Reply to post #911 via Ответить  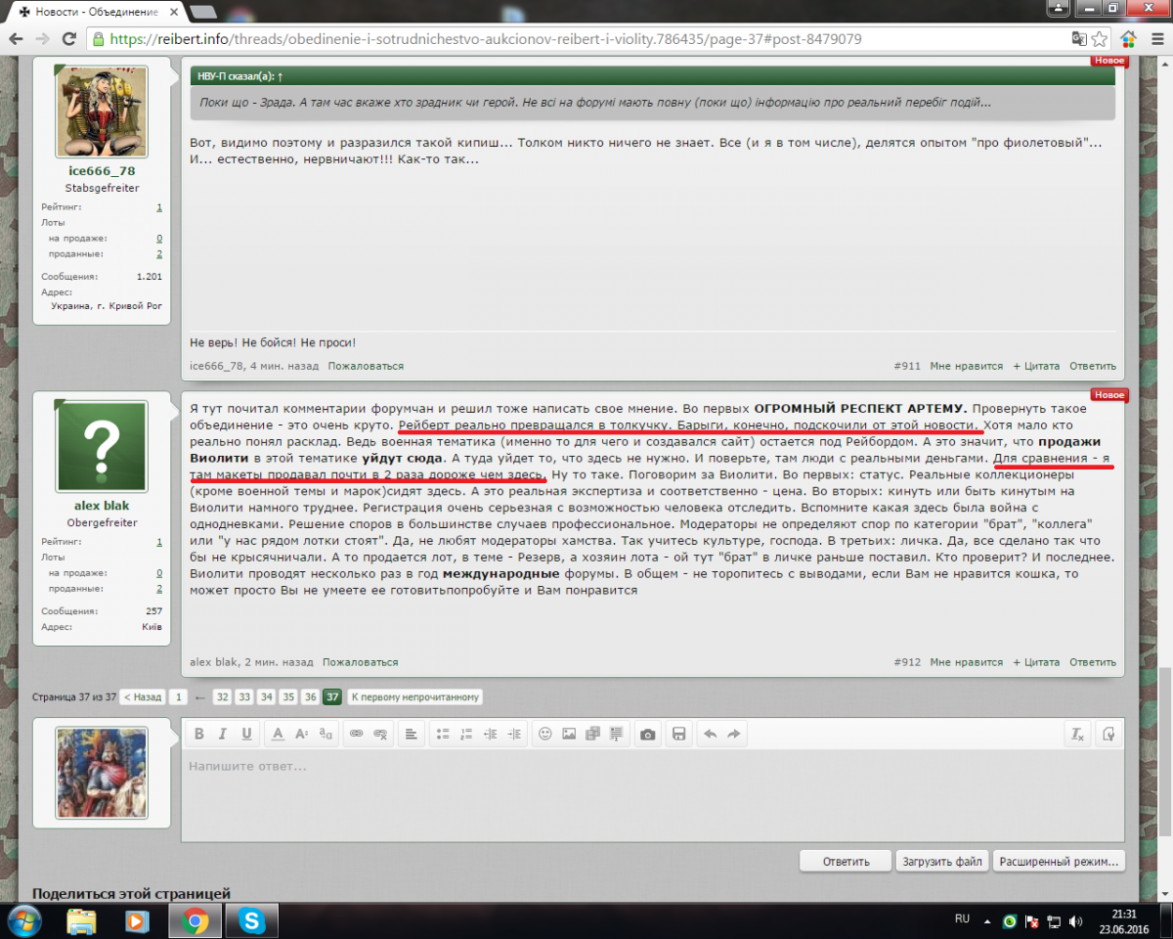point(1093,366)
